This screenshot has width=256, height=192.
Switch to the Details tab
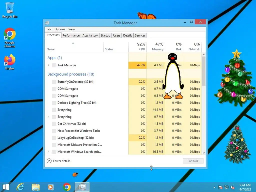pyautogui.click(x=128, y=35)
